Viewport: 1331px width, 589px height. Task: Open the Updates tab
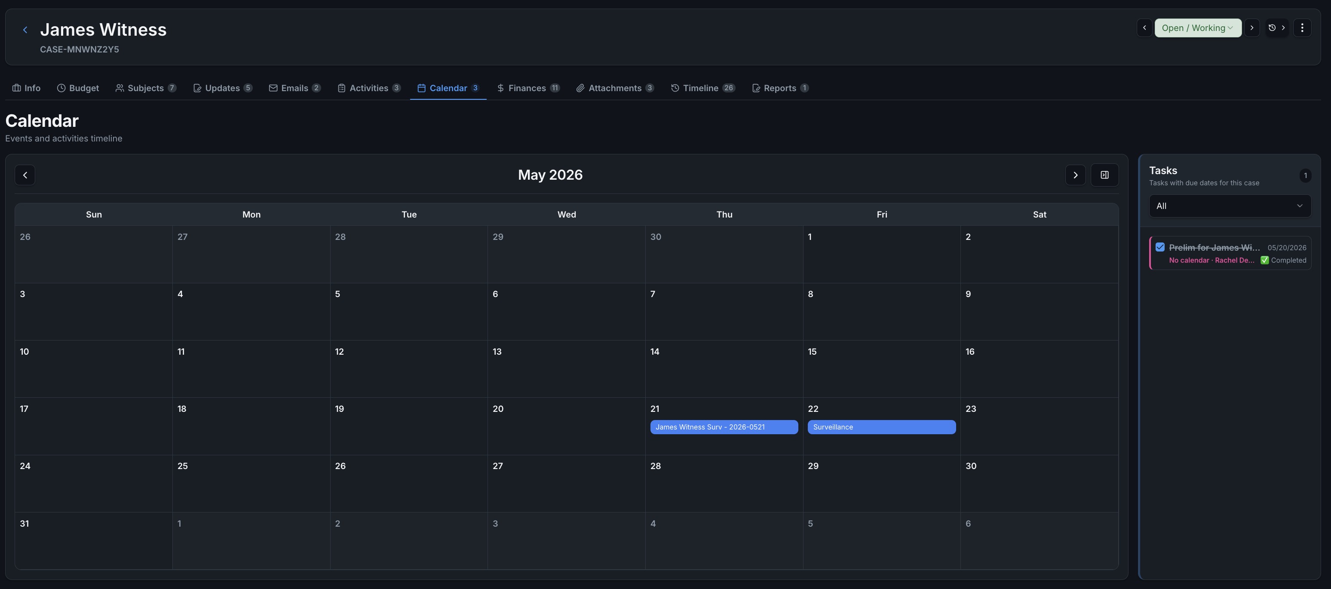[x=223, y=89]
